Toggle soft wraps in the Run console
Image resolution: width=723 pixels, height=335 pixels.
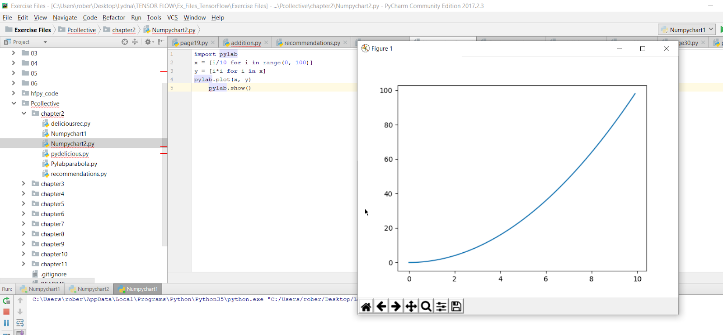pos(20,323)
